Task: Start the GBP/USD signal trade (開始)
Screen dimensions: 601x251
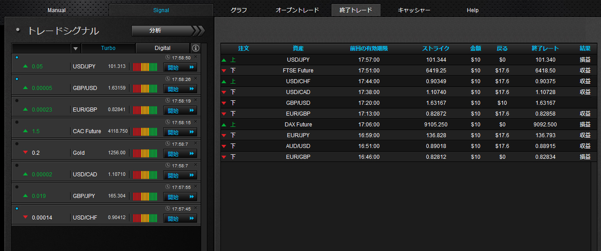Action: click(x=180, y=89)
